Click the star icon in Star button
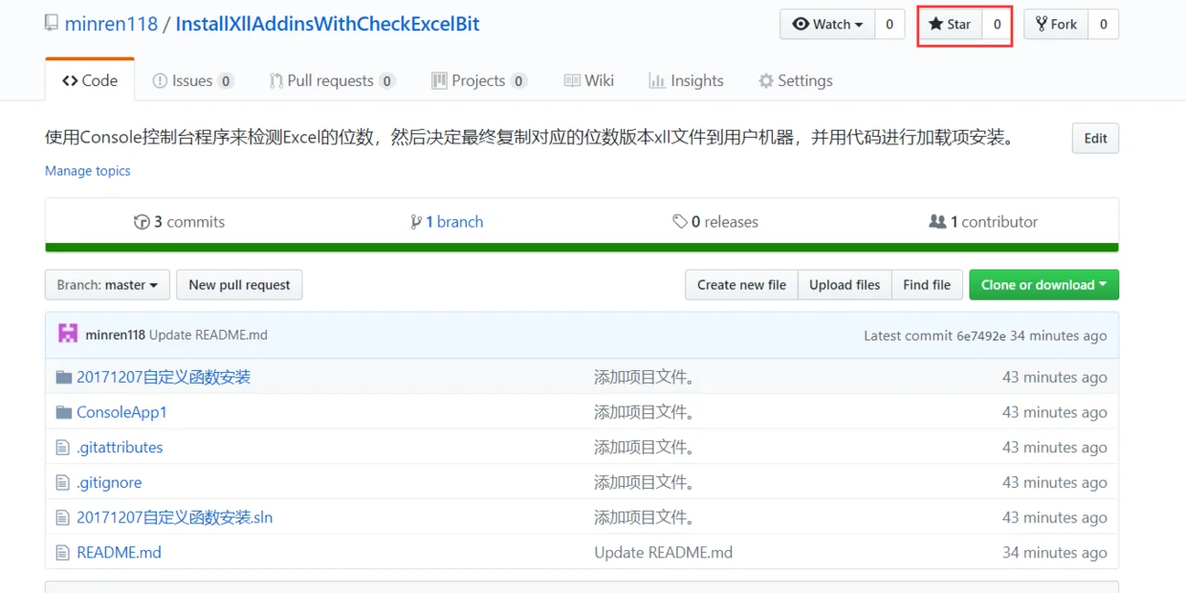The image size is (1186, 593). (x=935, y=24)
